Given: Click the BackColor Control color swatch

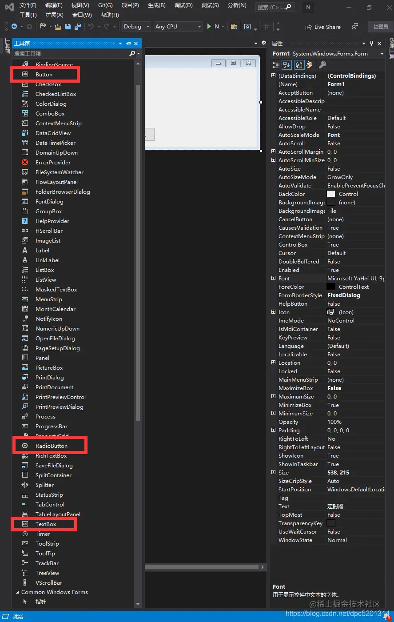Looking at the screenshot, I should point(331,194).
